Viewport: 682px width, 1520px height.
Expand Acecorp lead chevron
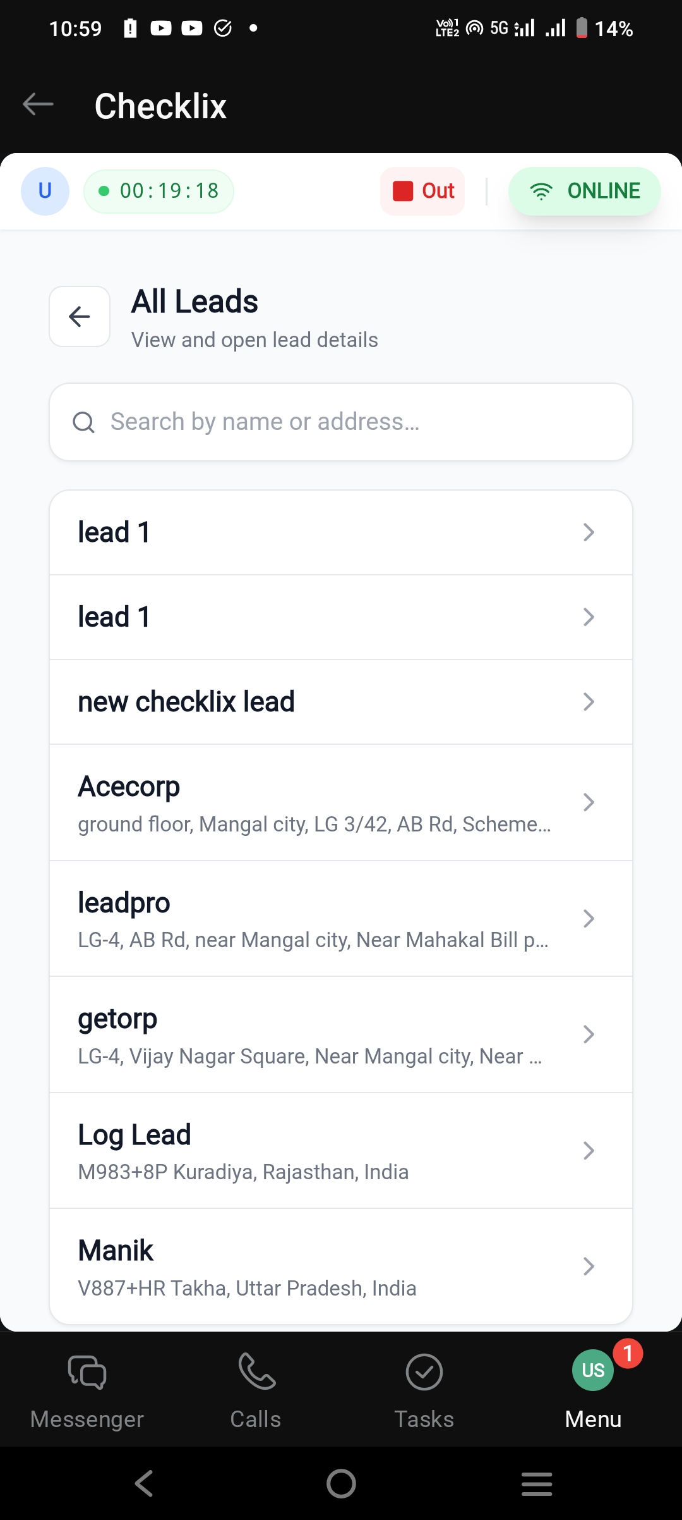(x=589, y=802)
